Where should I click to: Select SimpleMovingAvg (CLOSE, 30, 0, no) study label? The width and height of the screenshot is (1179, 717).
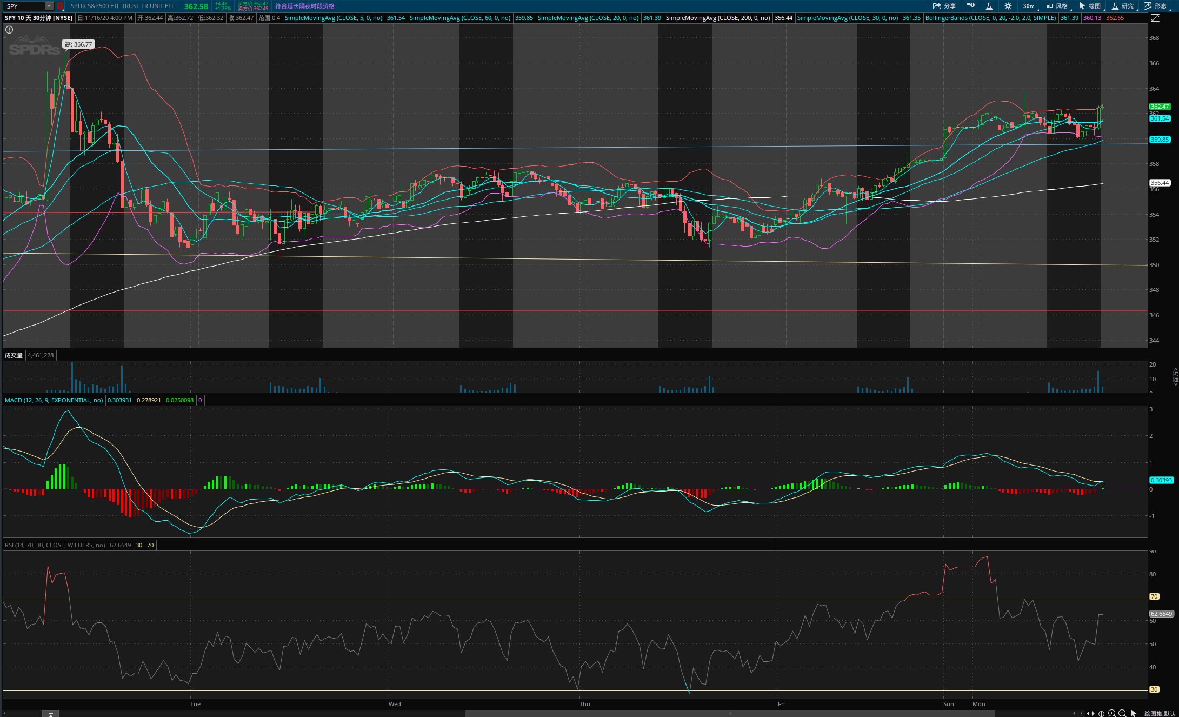(848, 18)
